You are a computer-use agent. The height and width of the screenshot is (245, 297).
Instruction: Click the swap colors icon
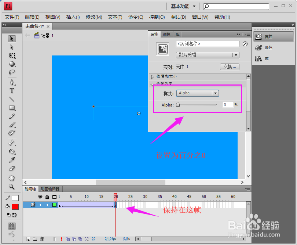(14, 215)
